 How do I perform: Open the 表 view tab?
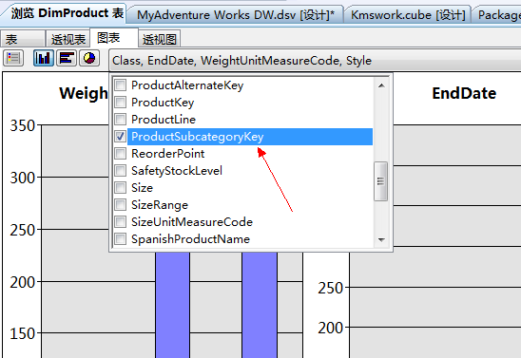point(23,39)
